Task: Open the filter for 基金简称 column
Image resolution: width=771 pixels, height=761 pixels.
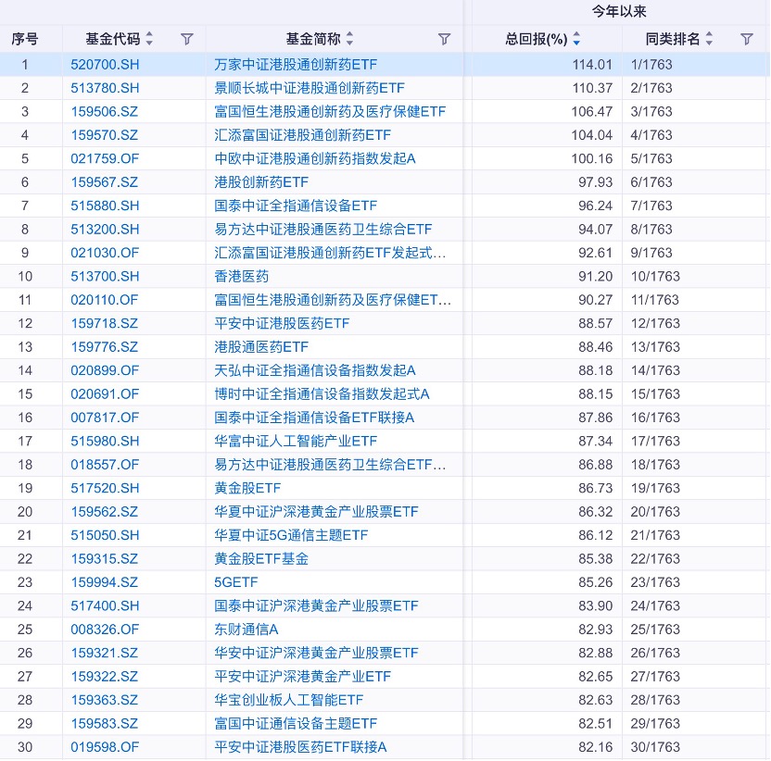Action: click(x=444, y=39)
